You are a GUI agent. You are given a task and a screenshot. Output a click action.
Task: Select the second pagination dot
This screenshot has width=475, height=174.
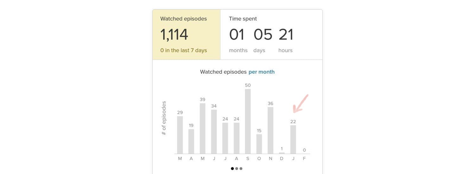tap(237, 169)
